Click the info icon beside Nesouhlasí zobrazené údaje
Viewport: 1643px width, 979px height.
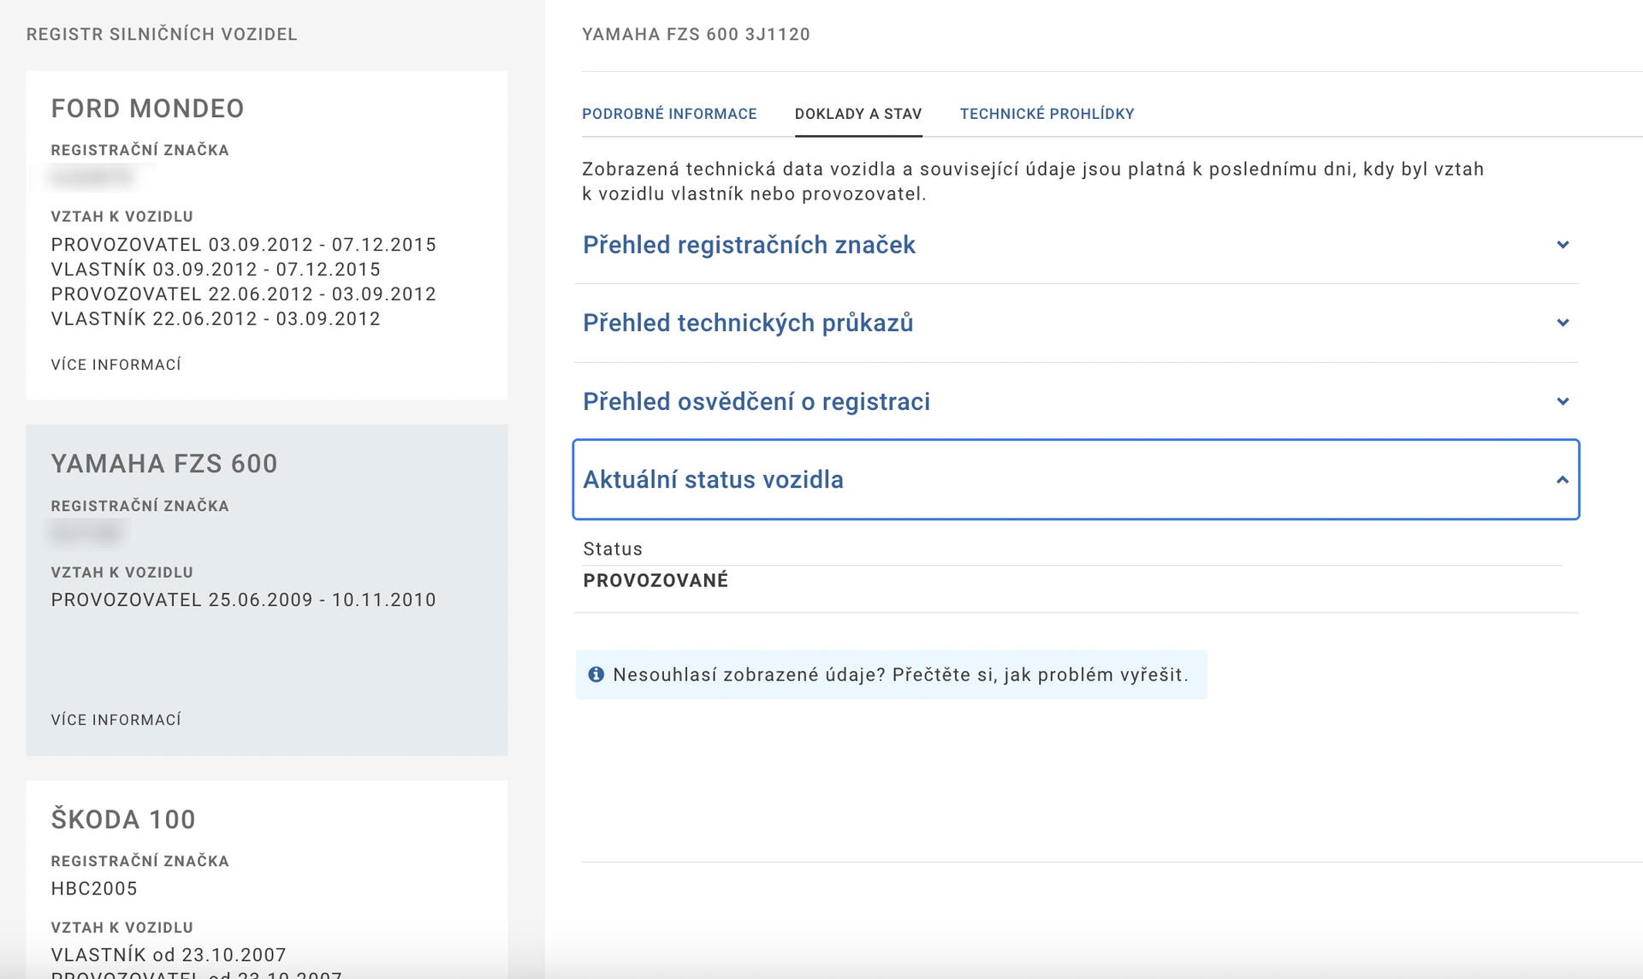coord(596,674)
